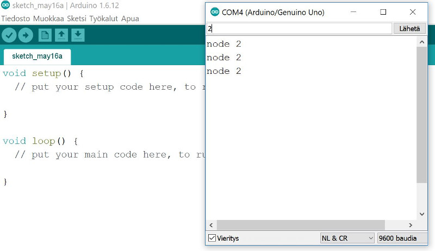Click the Lähetä send button
Viewport: 435px width, 251px height.
(x=409, y=29)
